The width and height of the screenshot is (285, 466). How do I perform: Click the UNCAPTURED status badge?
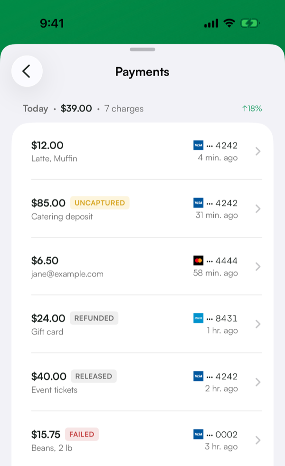tap(100, 203)
